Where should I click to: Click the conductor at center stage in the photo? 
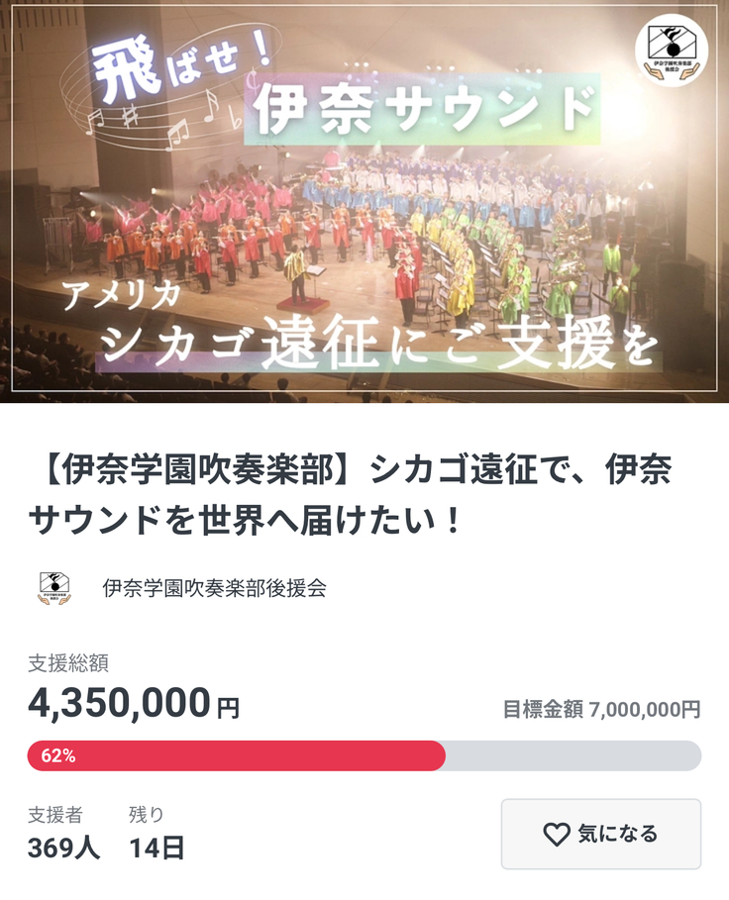click(295, 273)
